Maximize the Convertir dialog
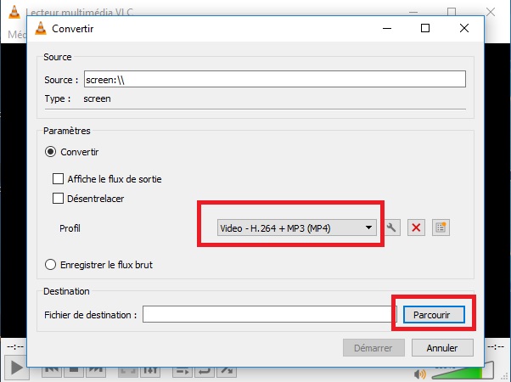 (x=425, y=28)
